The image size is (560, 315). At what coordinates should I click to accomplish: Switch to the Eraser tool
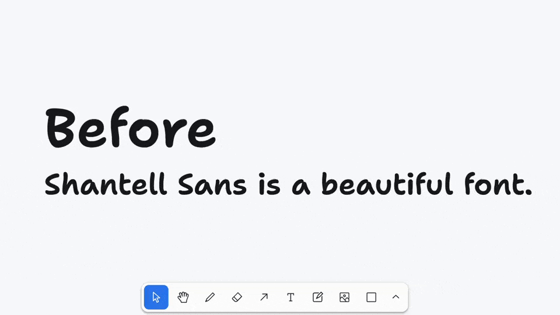(237, 297)
